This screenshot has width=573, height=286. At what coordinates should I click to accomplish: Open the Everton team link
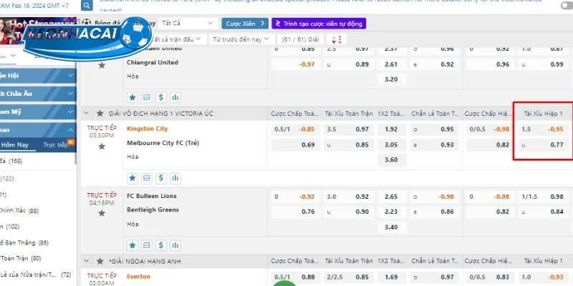pos(138,277)
